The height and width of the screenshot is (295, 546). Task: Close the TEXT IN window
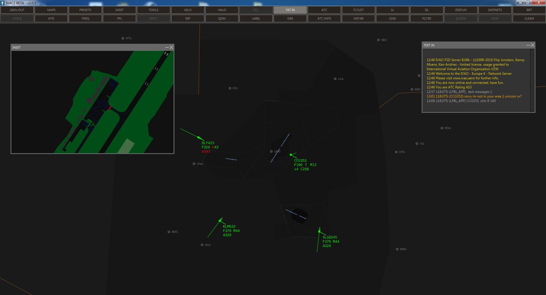coord(532,45)
